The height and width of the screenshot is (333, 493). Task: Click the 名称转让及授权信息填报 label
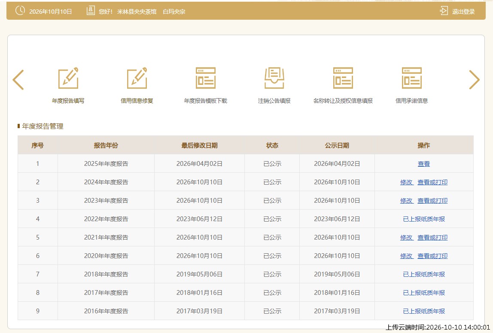[x=343, y=101]
